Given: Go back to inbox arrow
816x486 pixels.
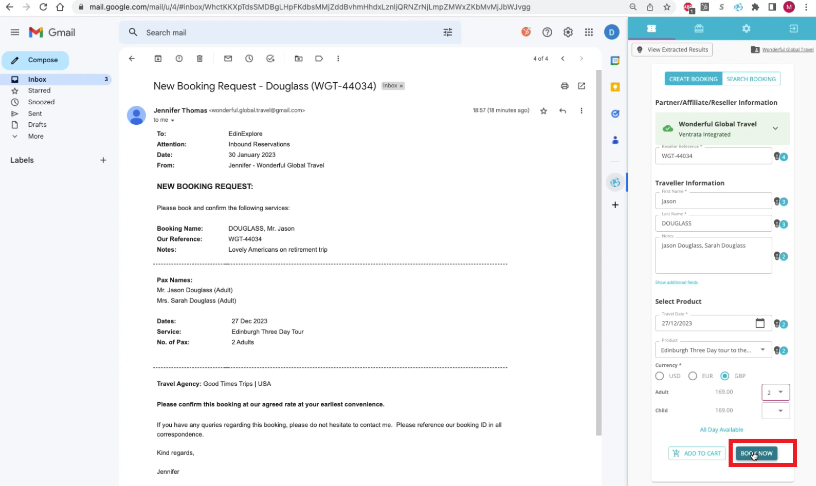Looking at the screenshot, I should [132, 59].
